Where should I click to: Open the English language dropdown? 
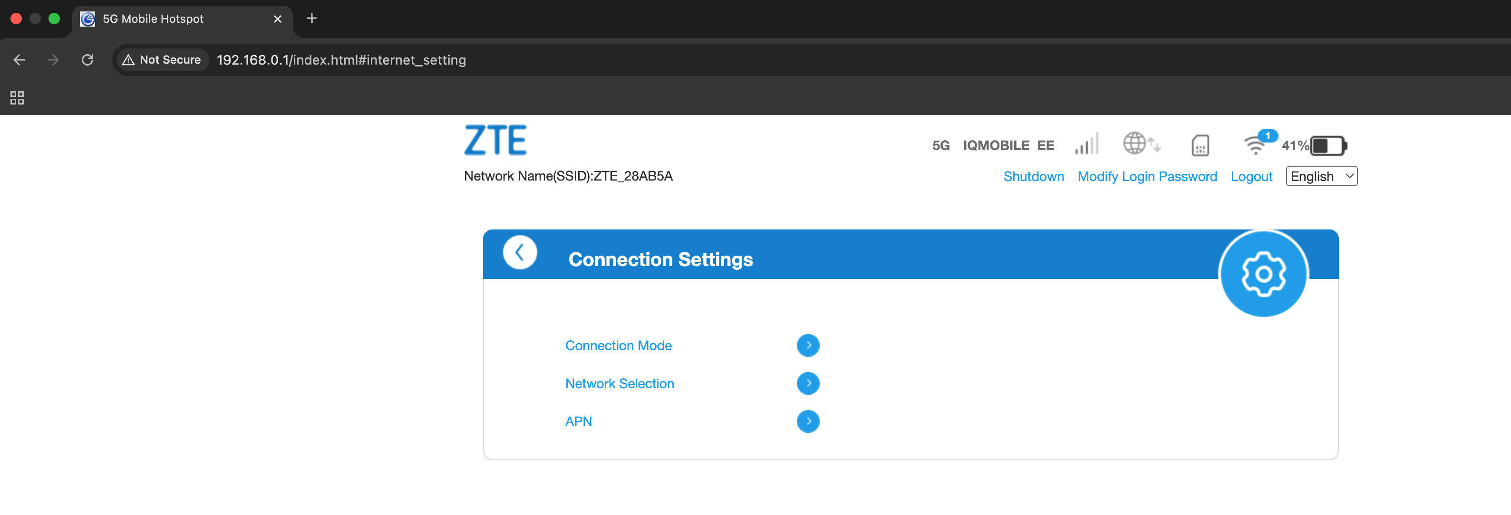tap(1321, 176)
